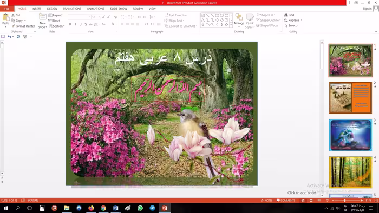The width and height of the screenshot is (379, 213).
Task: Clear all text formatting
Action: point(115,17)
